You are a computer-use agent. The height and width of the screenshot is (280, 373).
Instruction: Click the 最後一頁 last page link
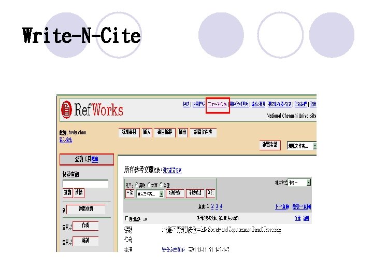click(302, 207)
